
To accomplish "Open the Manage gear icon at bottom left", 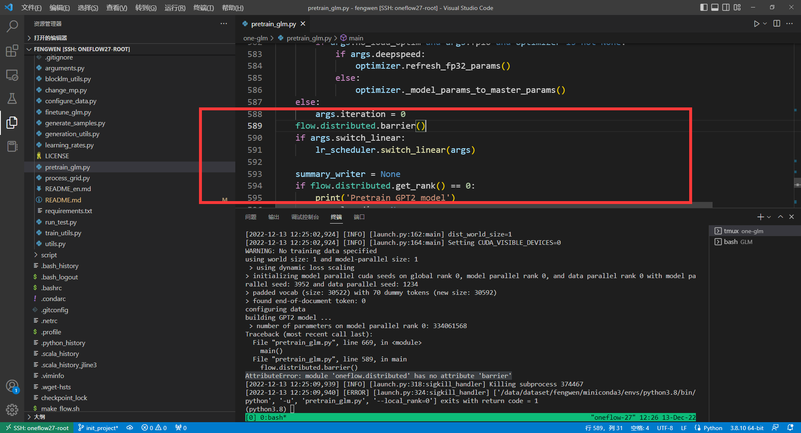I will point(12,410).
